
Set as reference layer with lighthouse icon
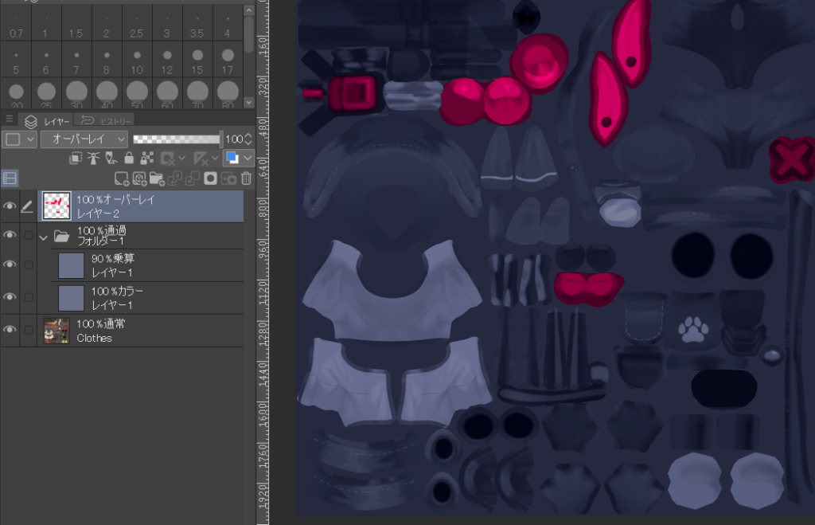pyautogui.click(x=93, y=159)
